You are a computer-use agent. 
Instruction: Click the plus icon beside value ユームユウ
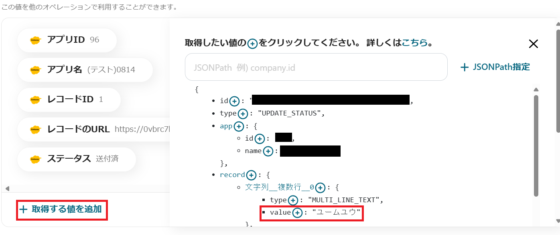pyautogui.click(x=297, y=213)
